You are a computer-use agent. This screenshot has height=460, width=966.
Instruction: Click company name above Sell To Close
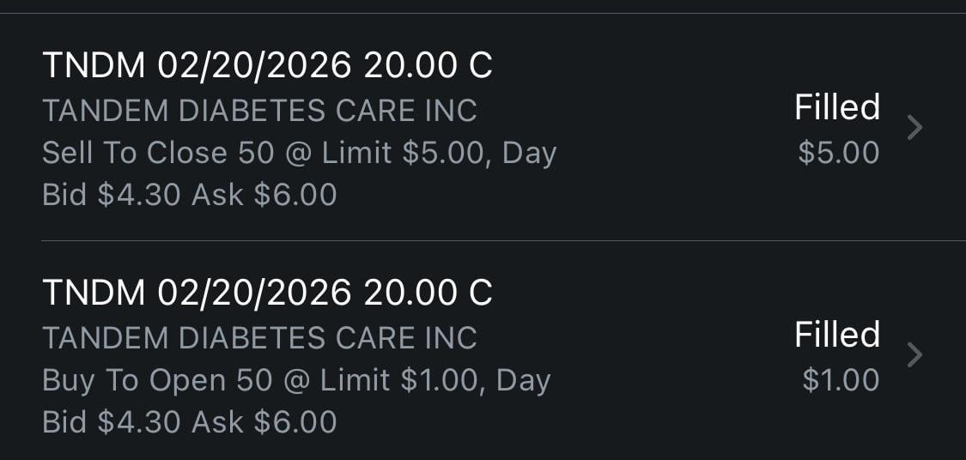coord(259,111)
